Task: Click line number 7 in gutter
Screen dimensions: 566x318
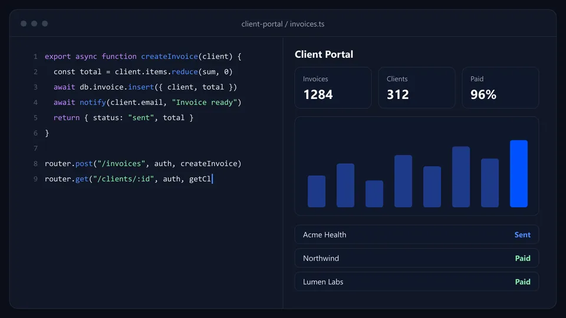Action: [35, 148]
